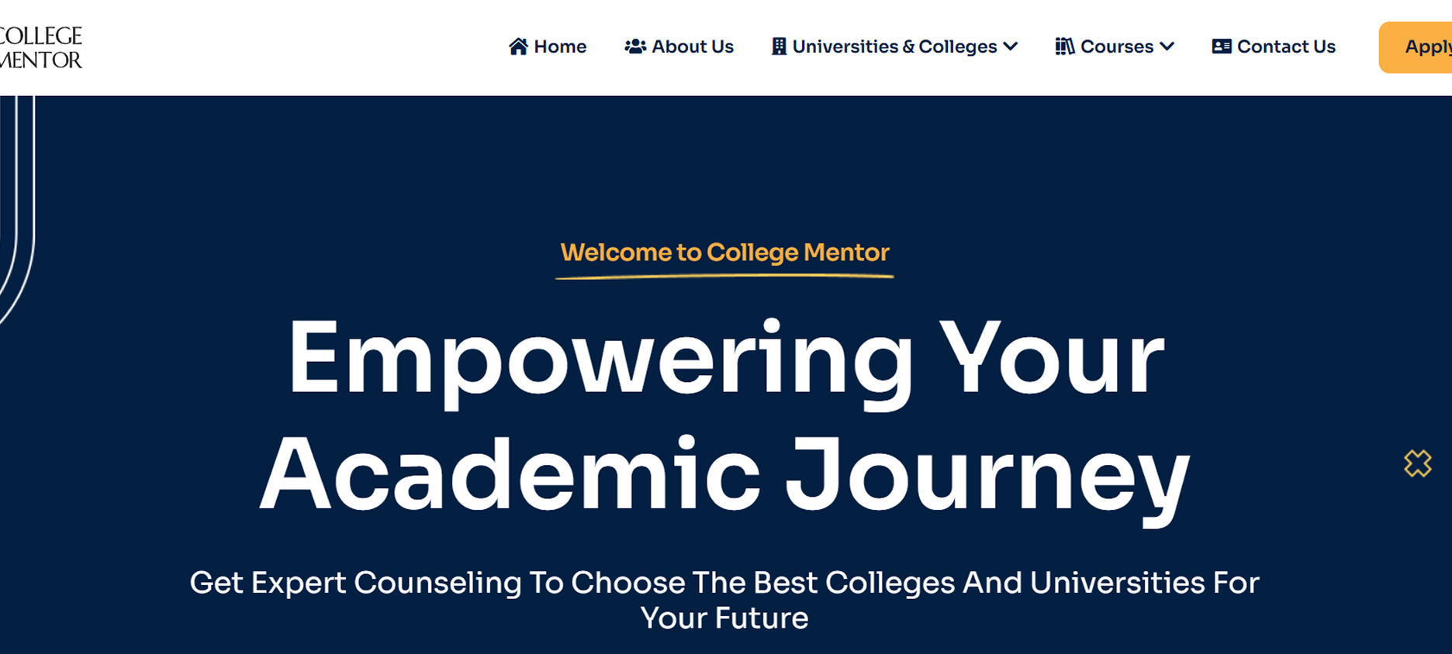Open the Contact Us text link
This screenshot has height=654, width=1452.
[x=1286, y=46]
